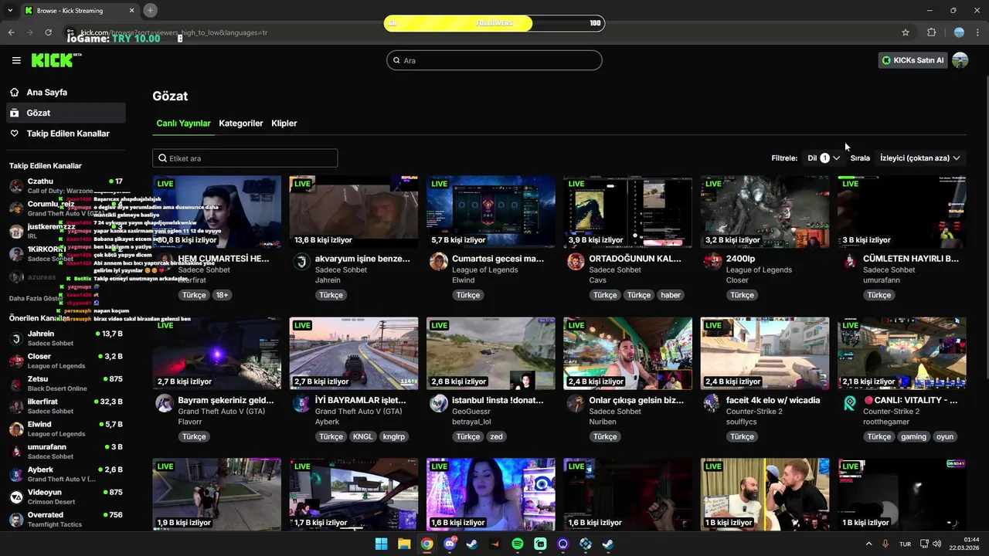Click Closer channel avatar on stream card

712,261
